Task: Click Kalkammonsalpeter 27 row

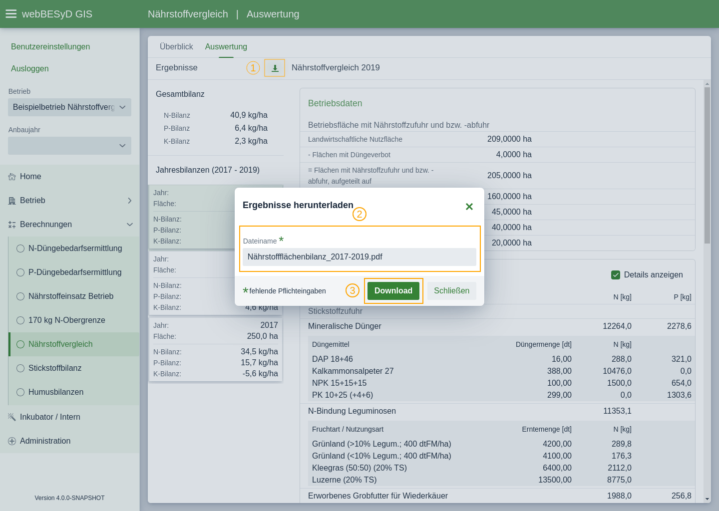Action: tap(501, 371)
